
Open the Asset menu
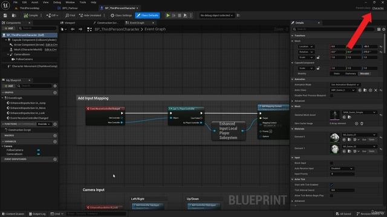pyautogui.click(x=34, y=2)
